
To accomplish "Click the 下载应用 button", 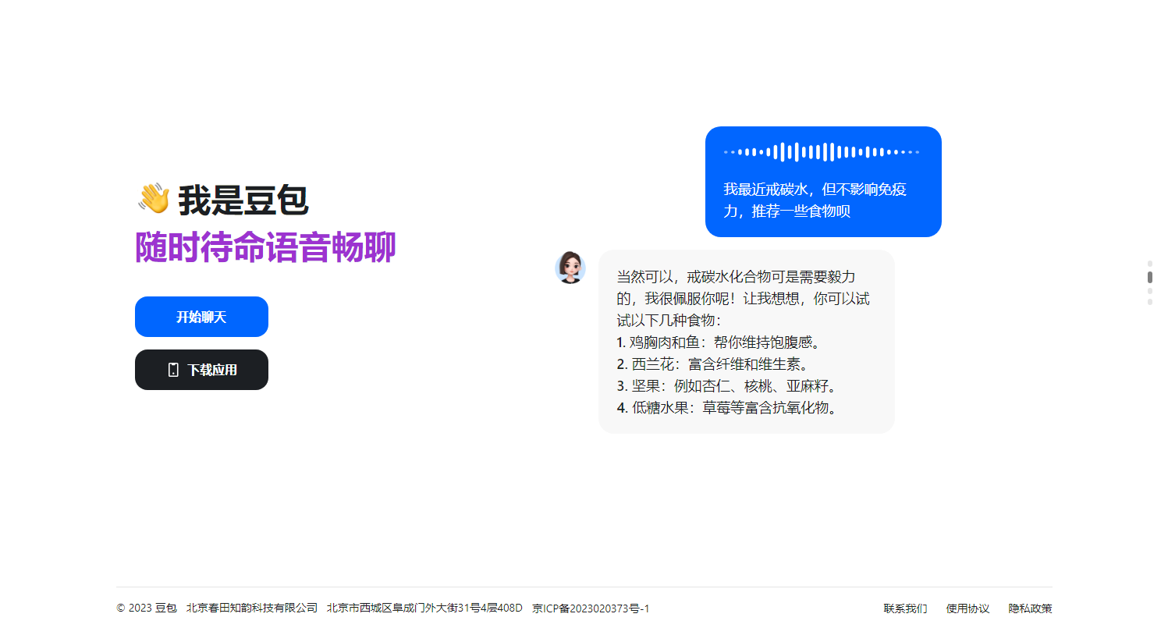I will pos(201,370).
